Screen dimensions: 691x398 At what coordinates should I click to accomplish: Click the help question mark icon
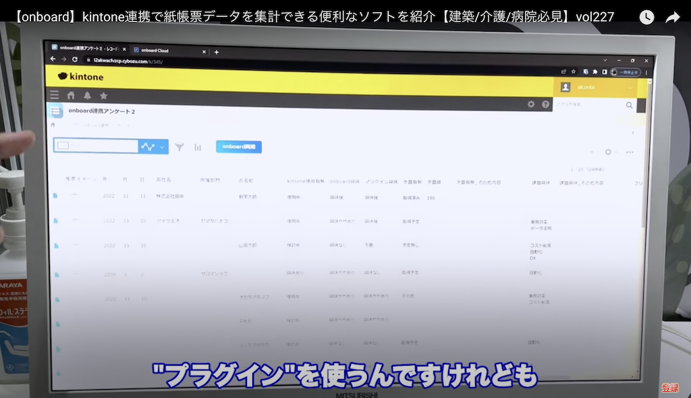546,104
